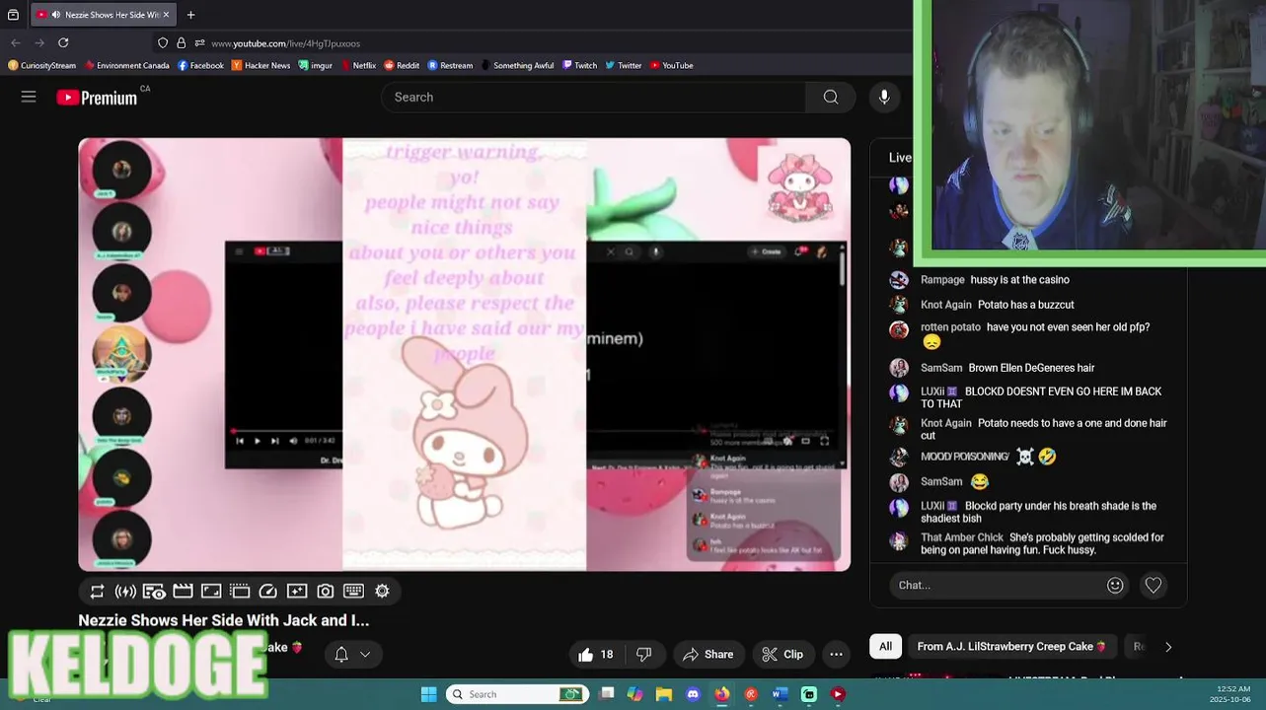Open the Facebook bookmark
Screen dimensions: 1266x710
click(200, 65)
